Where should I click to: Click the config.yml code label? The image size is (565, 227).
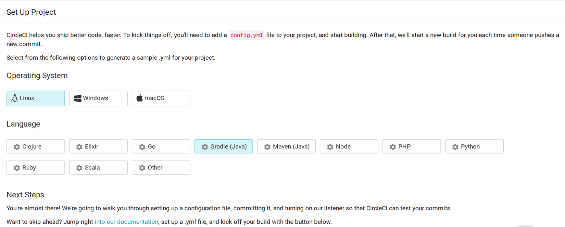coord(246,35)
